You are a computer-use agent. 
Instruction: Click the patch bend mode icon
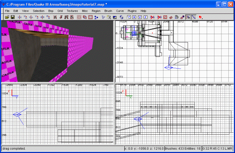[177, 17]
